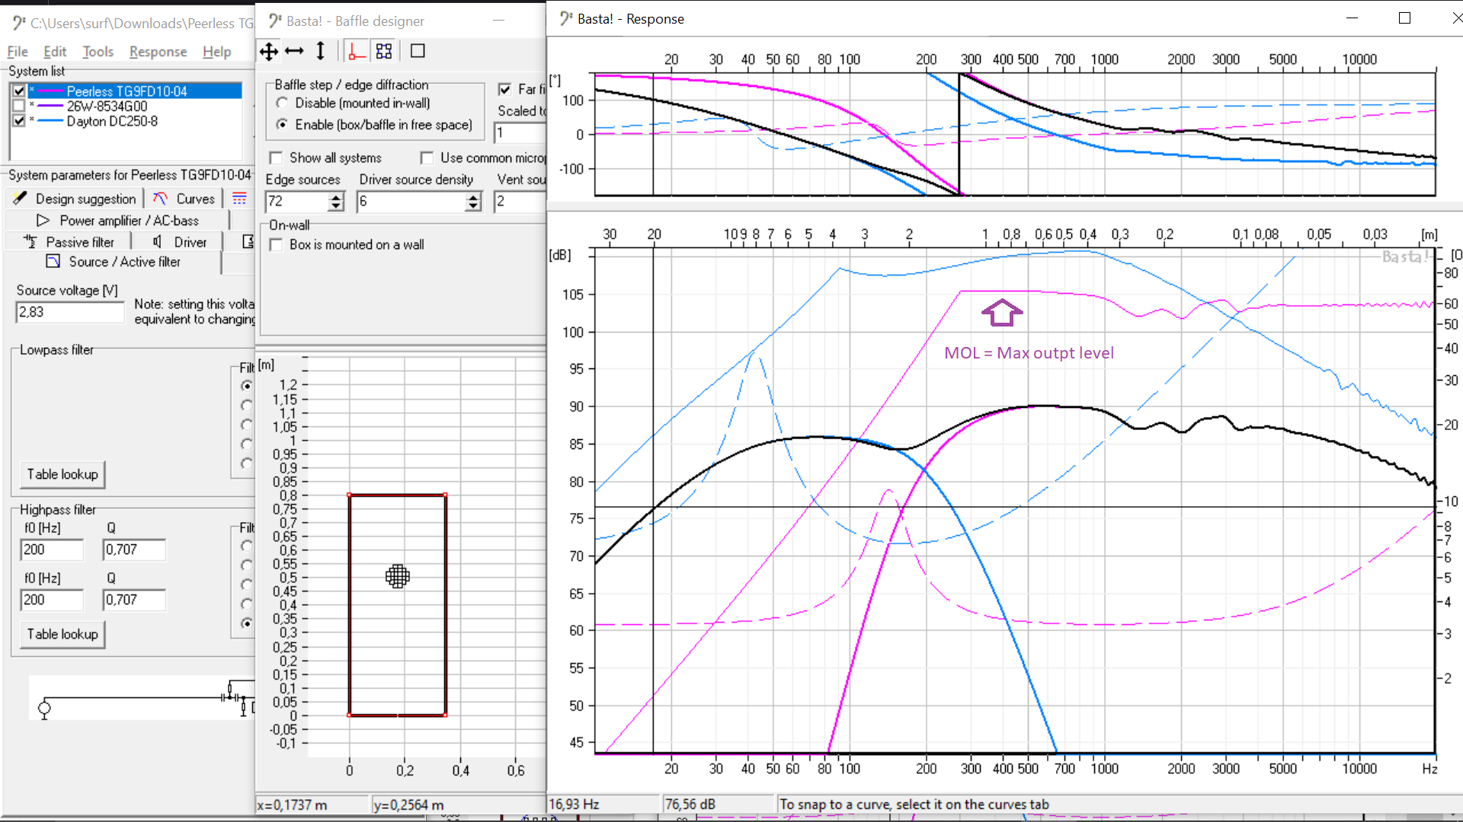The height and width of the screenshot is (822, 1463).
Task: Click the blue line swatch for Dayton DC250-8
Action: [x=50, y=121]
